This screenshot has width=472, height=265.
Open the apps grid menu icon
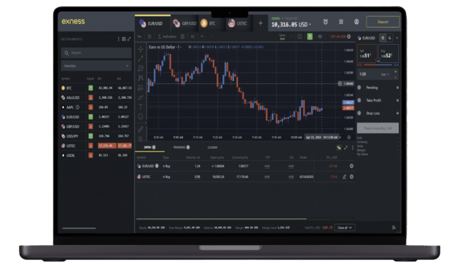[x=341, y=22]
